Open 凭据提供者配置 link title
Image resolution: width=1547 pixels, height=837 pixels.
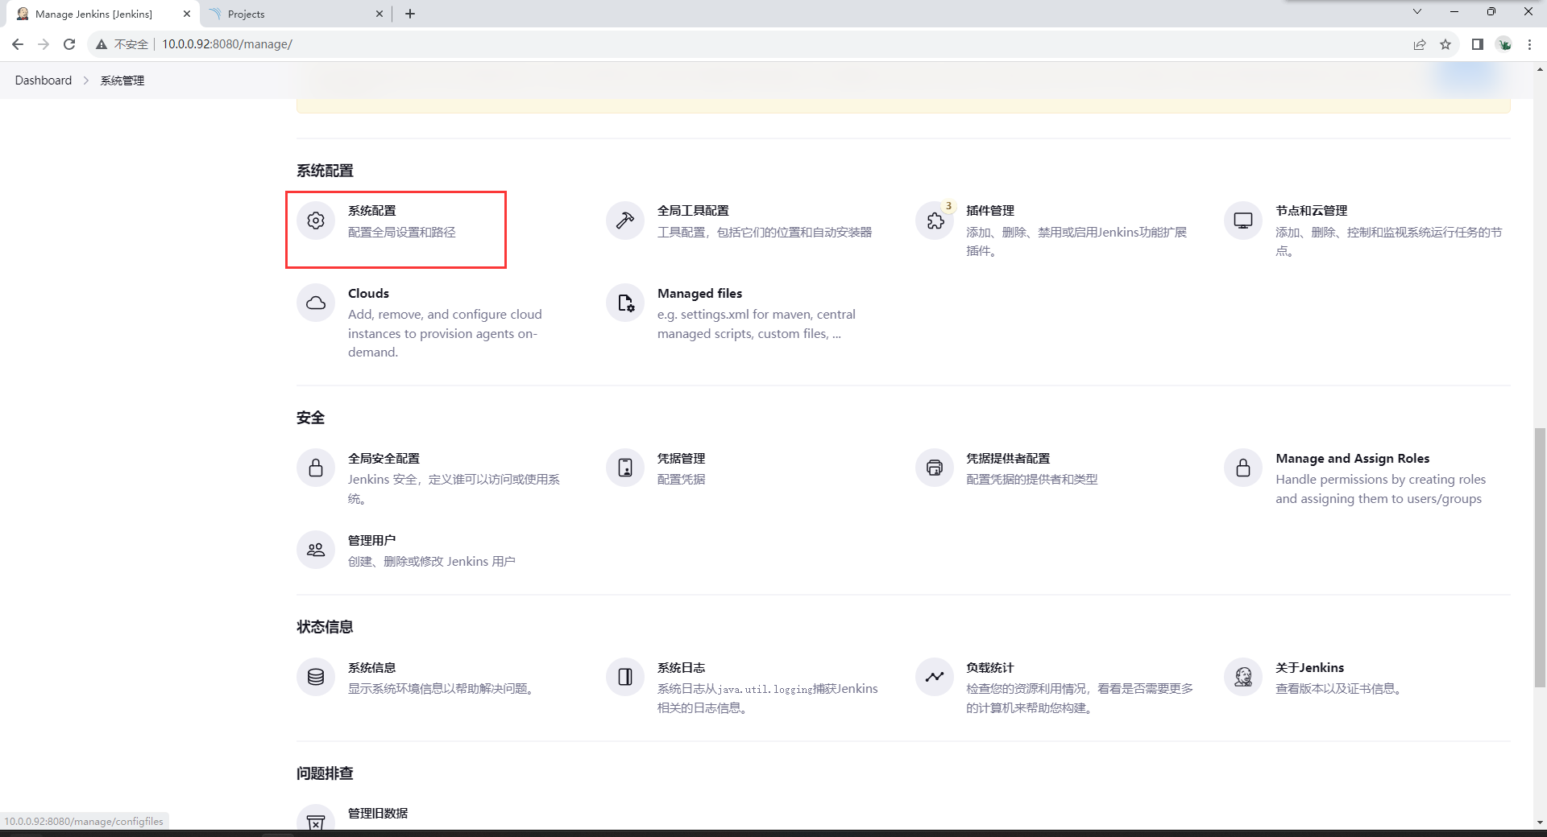[x=1008, y=459]
